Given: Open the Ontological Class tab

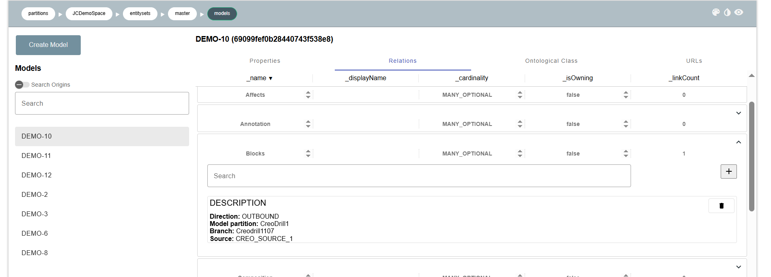Looking at the screenshot, I should (551, 61).
